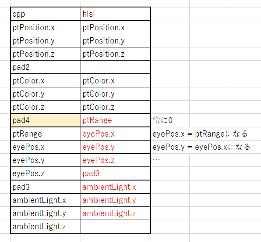Select ambientLight.z in the cpp column
Screen dimensions: 261x242
tap(46, 227)
